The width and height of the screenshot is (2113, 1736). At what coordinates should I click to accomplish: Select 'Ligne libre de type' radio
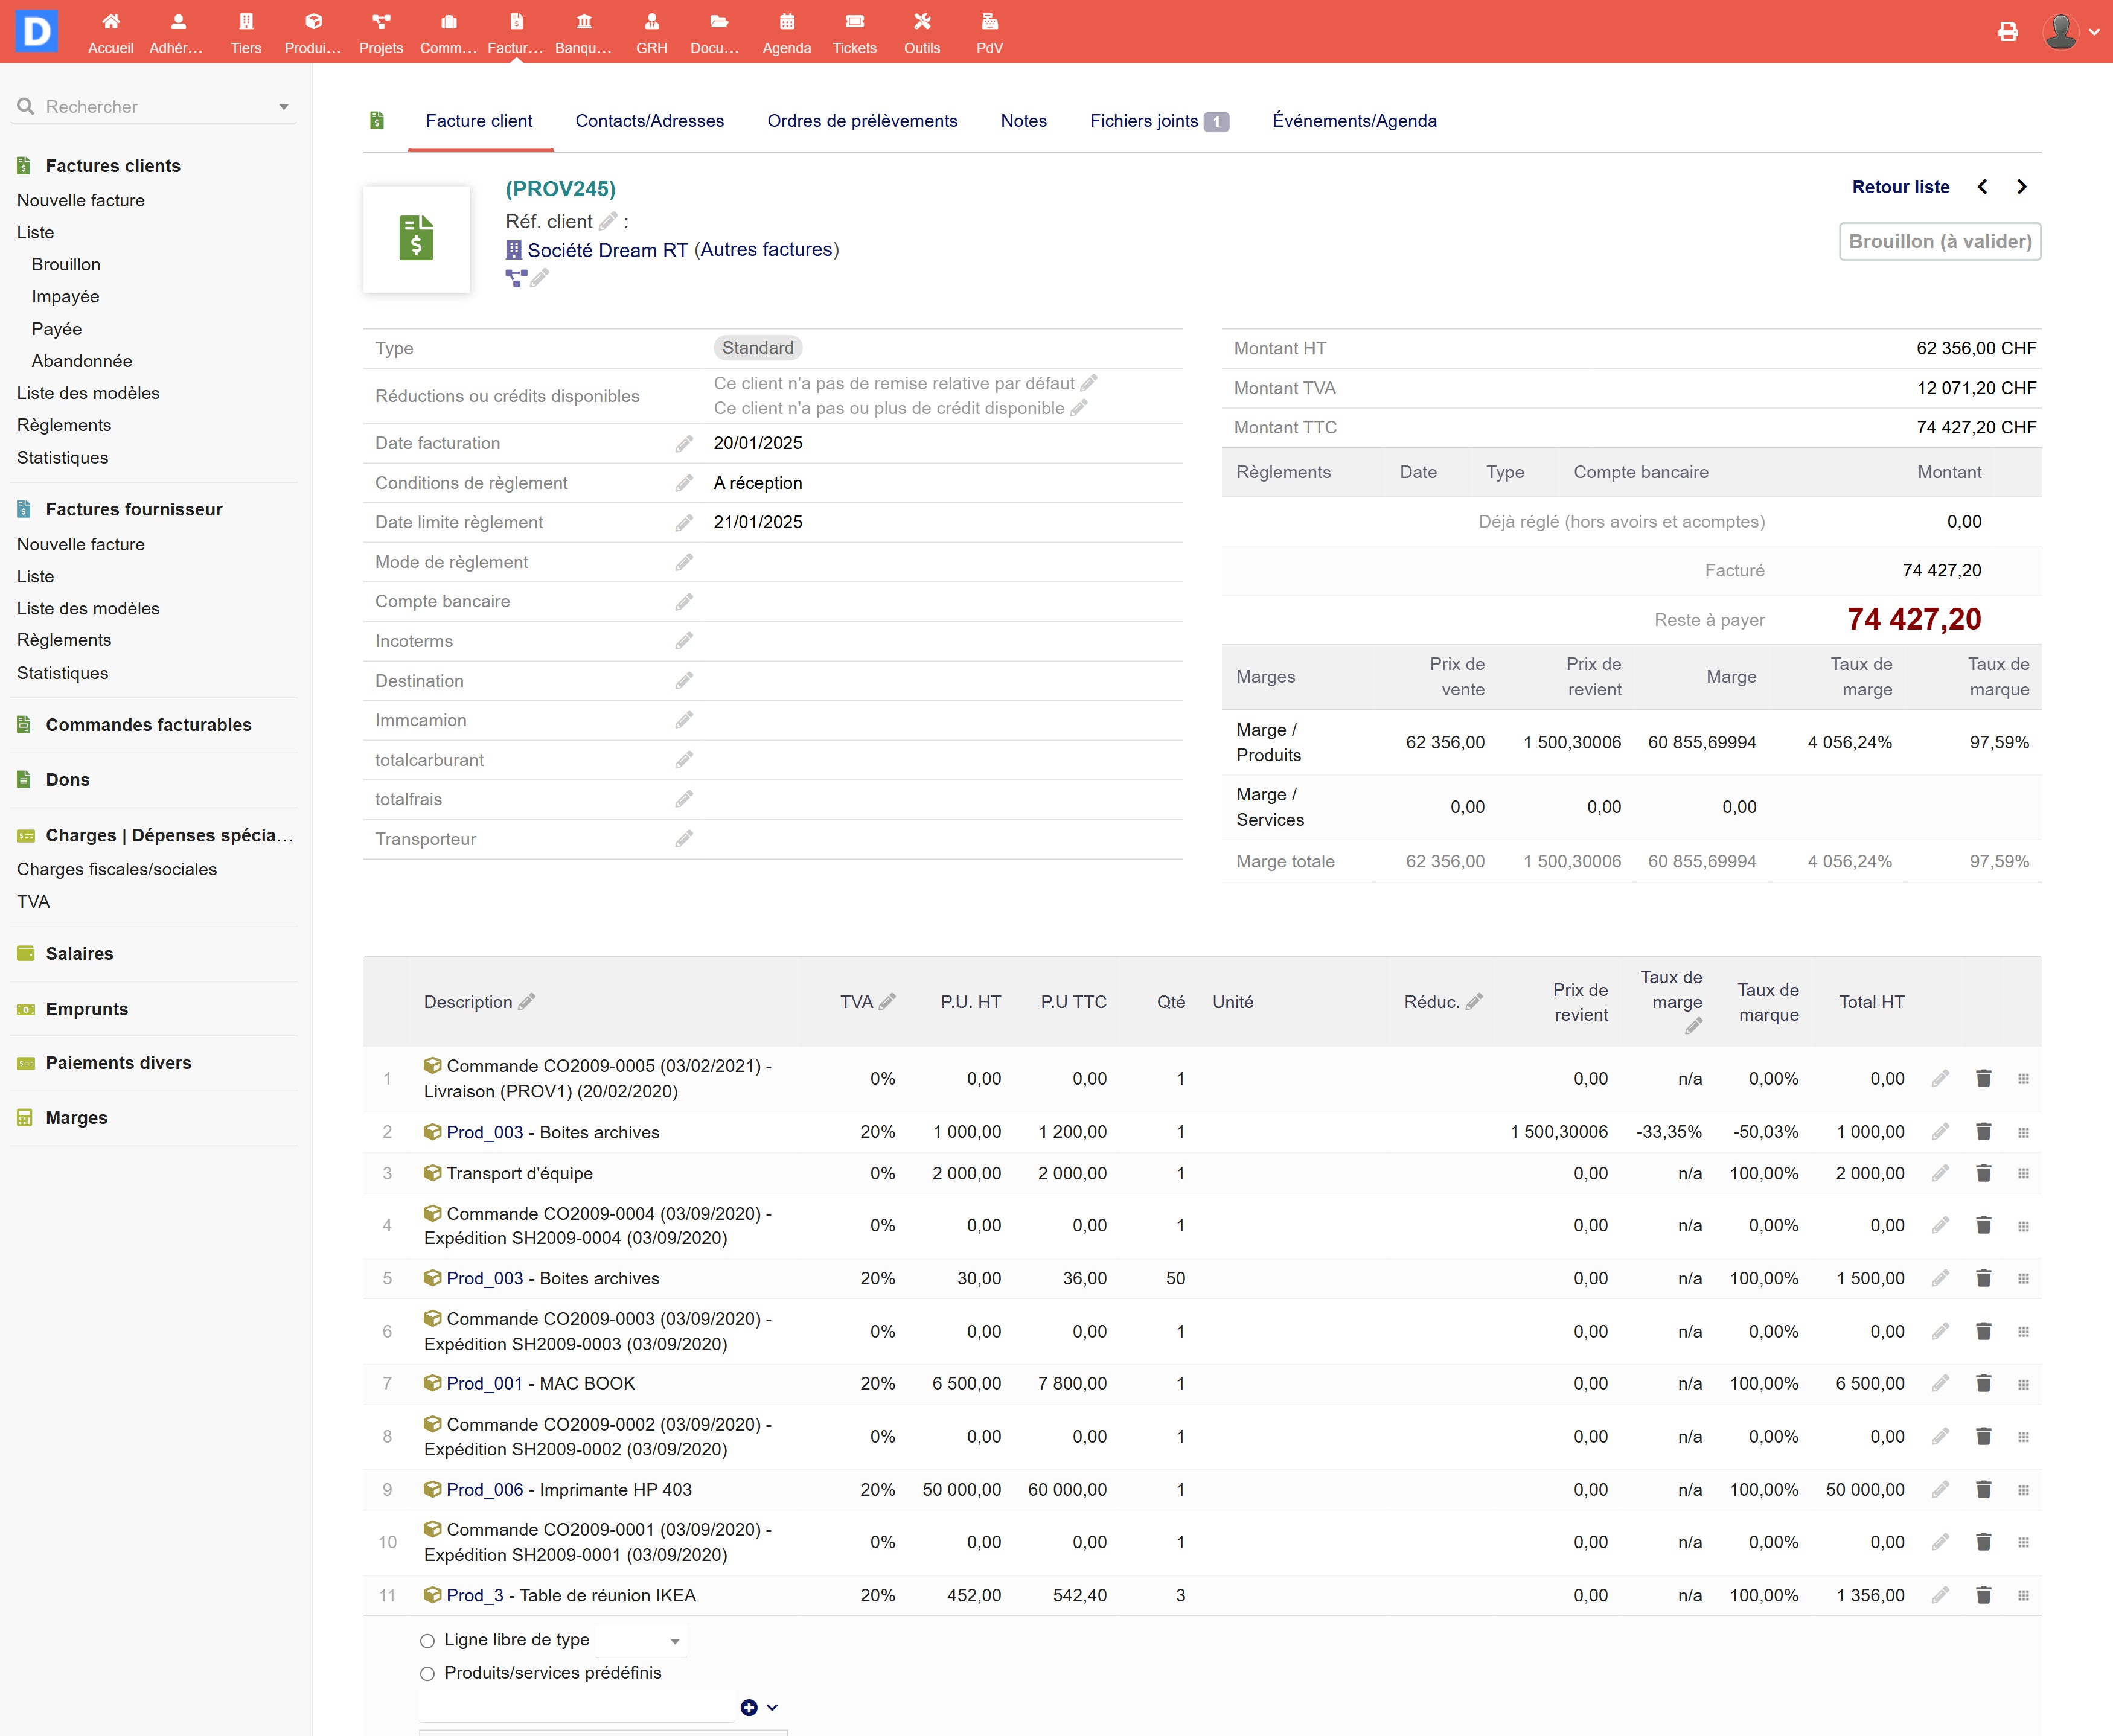click(428, 1641)
